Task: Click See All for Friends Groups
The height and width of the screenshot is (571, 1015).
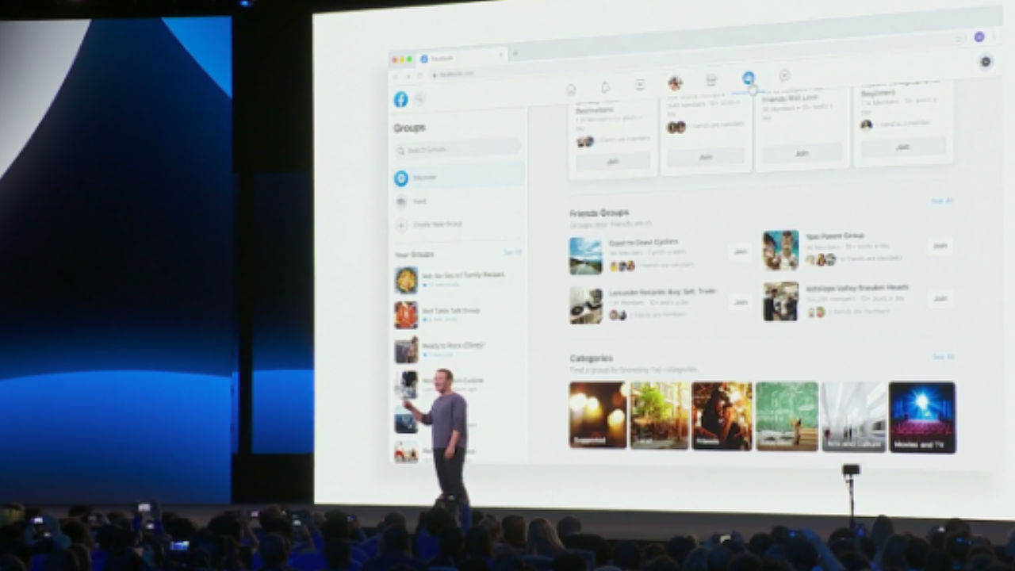Action: 940,201
